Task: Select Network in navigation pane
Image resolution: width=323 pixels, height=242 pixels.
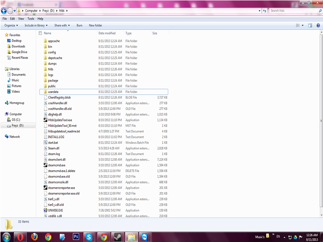Action: (15, 137)
